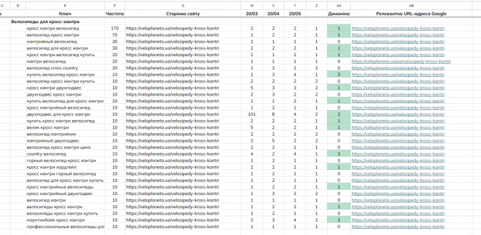
Task: Open Google URL link in 'велосипед контрийник' row
Action: pos(398,134)
